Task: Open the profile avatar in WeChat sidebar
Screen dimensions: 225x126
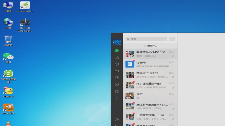Action: [x=117, y=41]
